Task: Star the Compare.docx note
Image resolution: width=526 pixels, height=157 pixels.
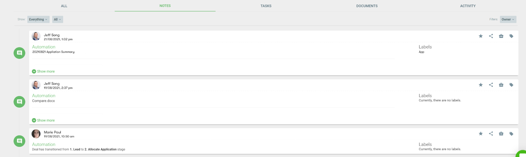Action: pyautogui.click(x=481, y=85)
